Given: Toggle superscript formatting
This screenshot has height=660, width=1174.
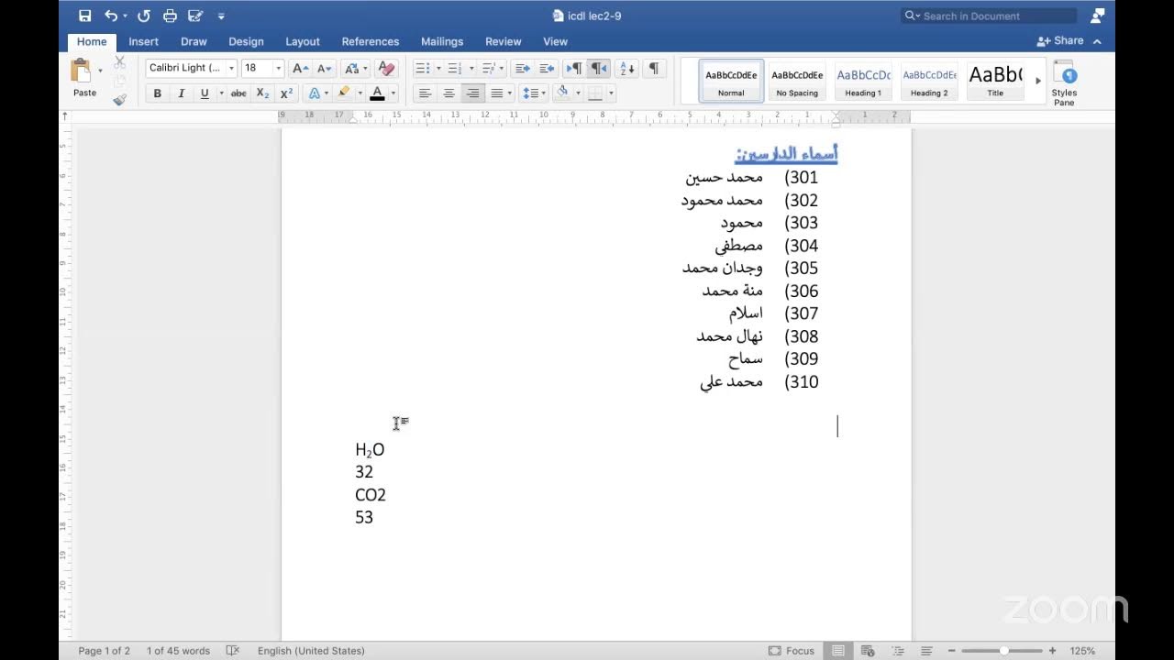Looking at the screenshot, I should [x=286, y=93].
